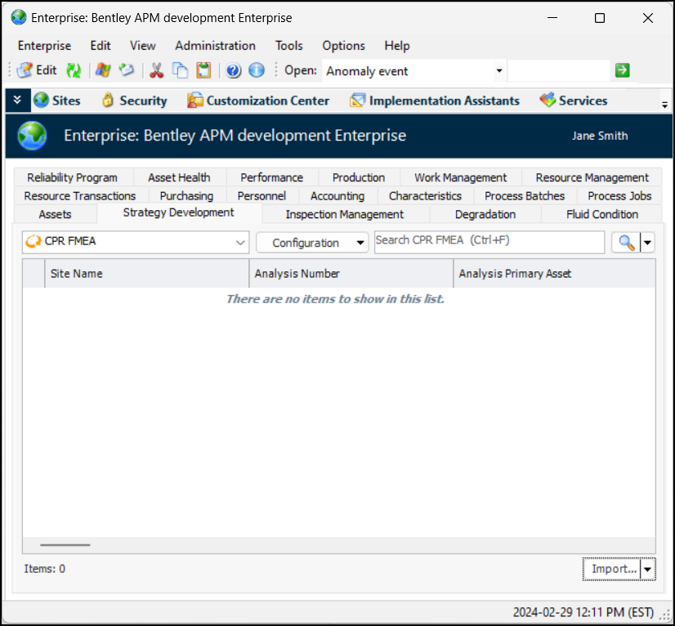Click the Paste clipboard icon
The image size is (675, 626).
pos(203,70)
